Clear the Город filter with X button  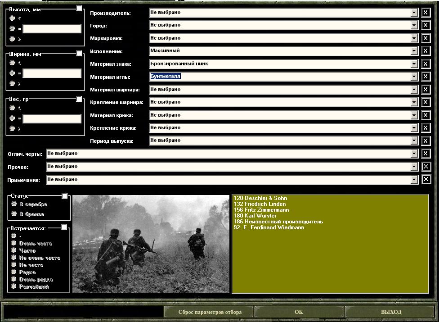click(x=426, y=26)
